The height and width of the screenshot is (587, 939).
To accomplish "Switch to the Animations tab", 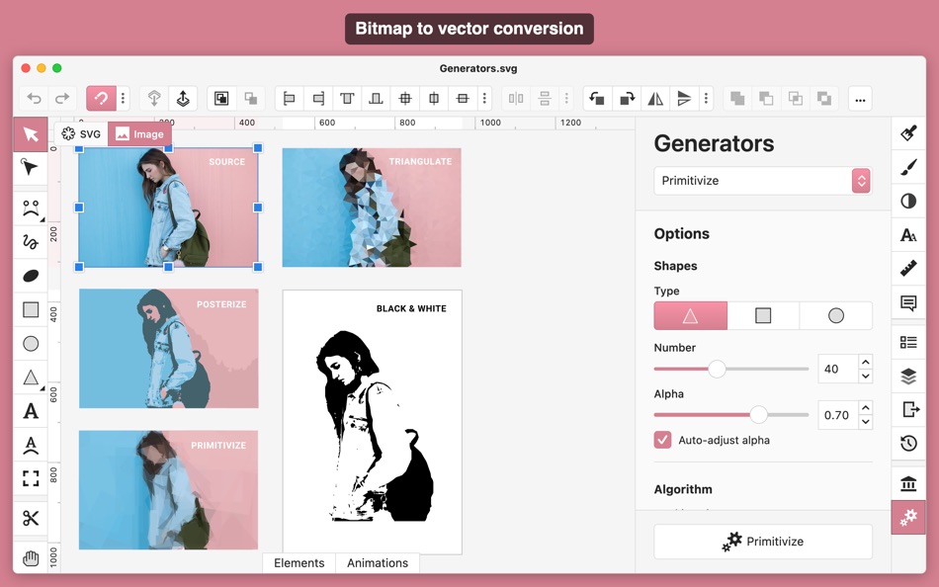I will pyautogui.click(x=378, y=562).
